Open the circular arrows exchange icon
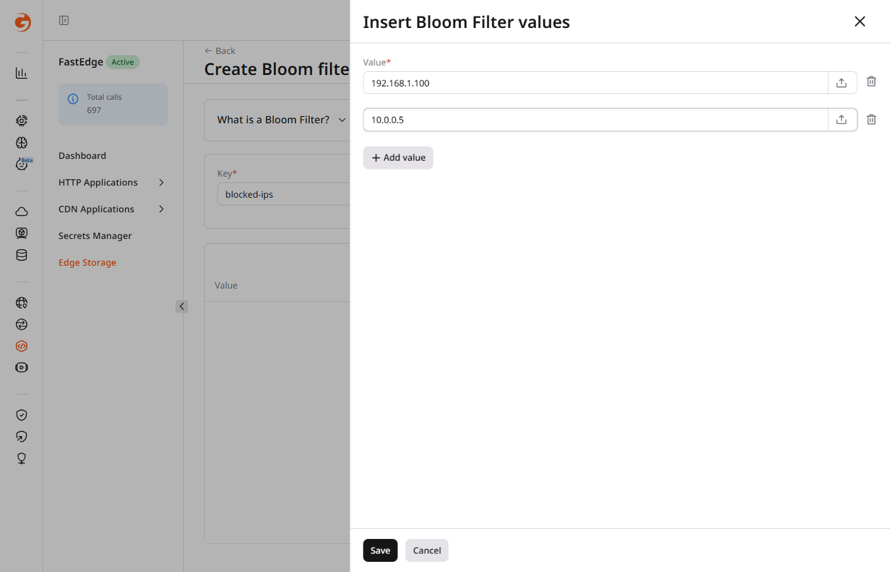This screenshot has width=890, height=572. 22,325
